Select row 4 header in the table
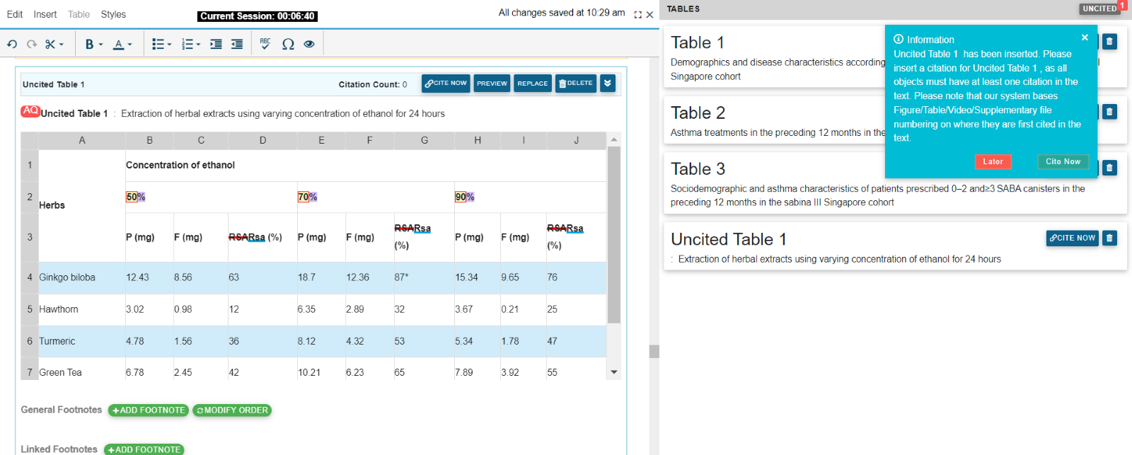 [30, 277]
